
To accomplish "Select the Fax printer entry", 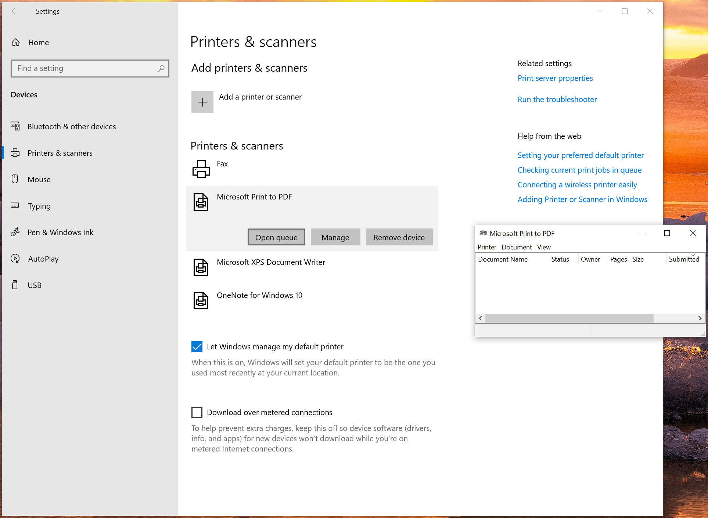I will click(x=312, y=169).
